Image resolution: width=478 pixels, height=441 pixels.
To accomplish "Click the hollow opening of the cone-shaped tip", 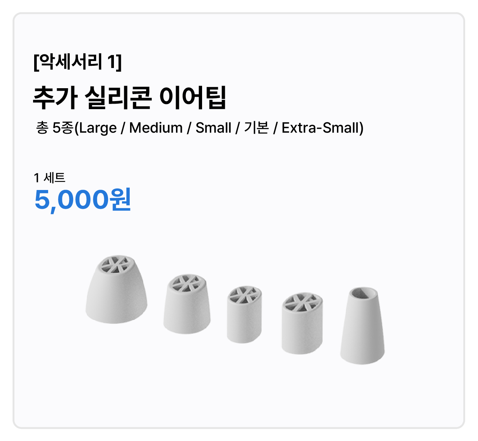I will pyautogui.click(x=362, y=293).
